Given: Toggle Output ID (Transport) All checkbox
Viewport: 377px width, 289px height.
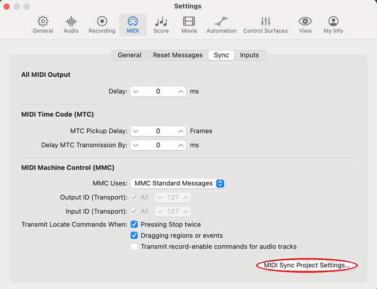Looking at the screenshot, I should coord(134,198).
